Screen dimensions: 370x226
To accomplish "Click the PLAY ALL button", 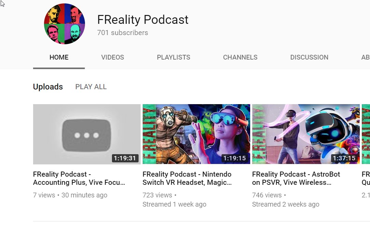I will (x=91, y=87).
